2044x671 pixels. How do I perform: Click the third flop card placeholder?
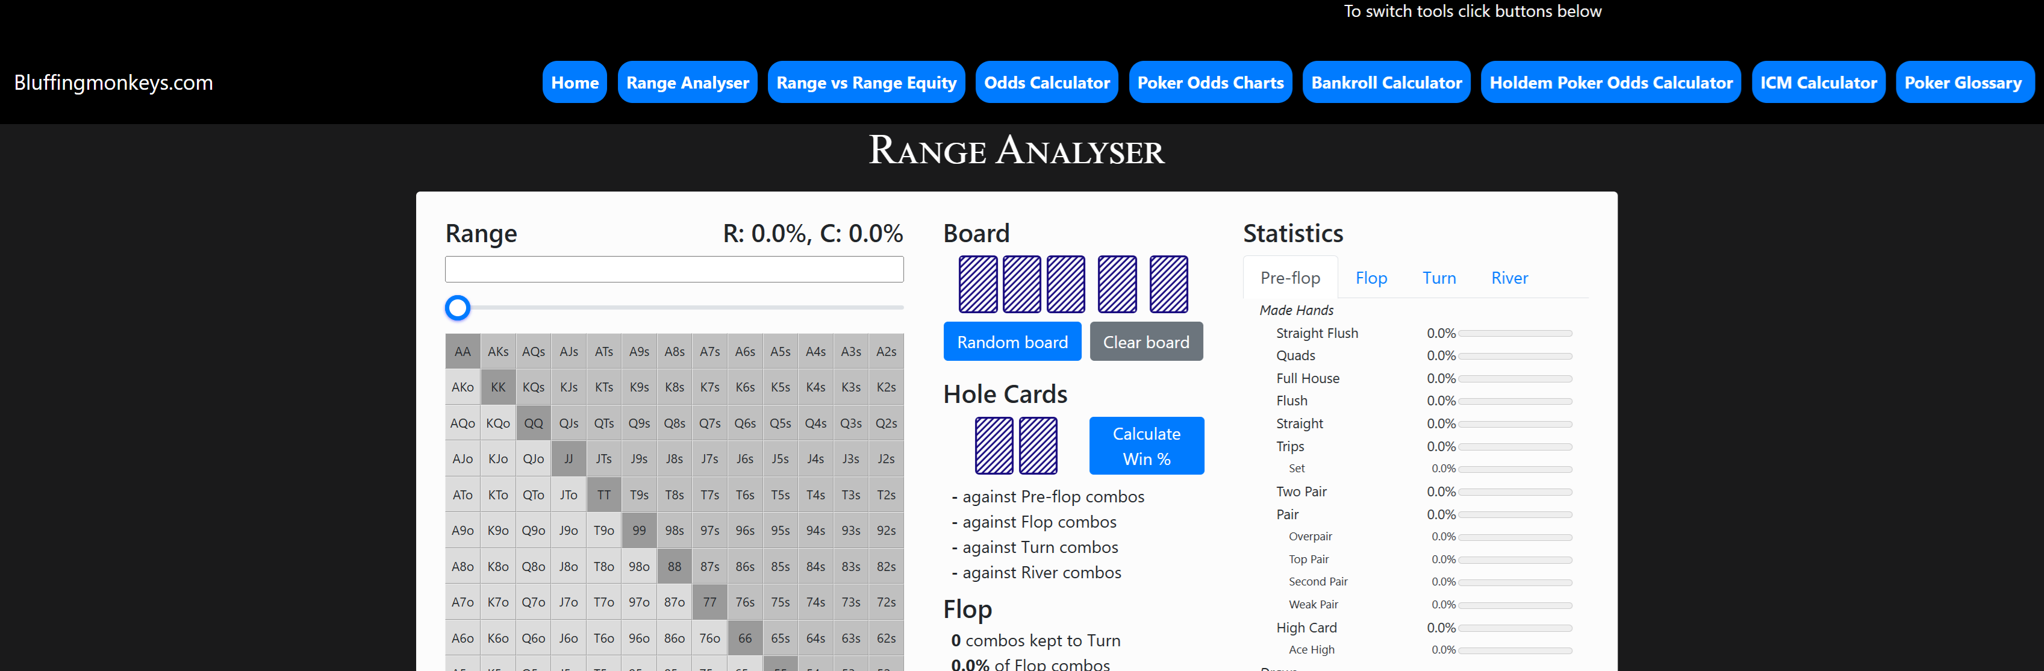click(1065, 284)
